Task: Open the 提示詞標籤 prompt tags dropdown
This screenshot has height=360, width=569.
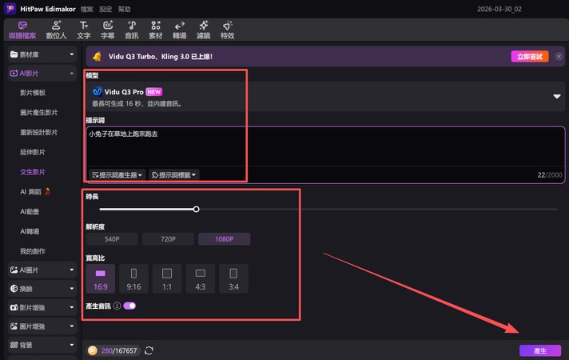Action: click(174, 175)
